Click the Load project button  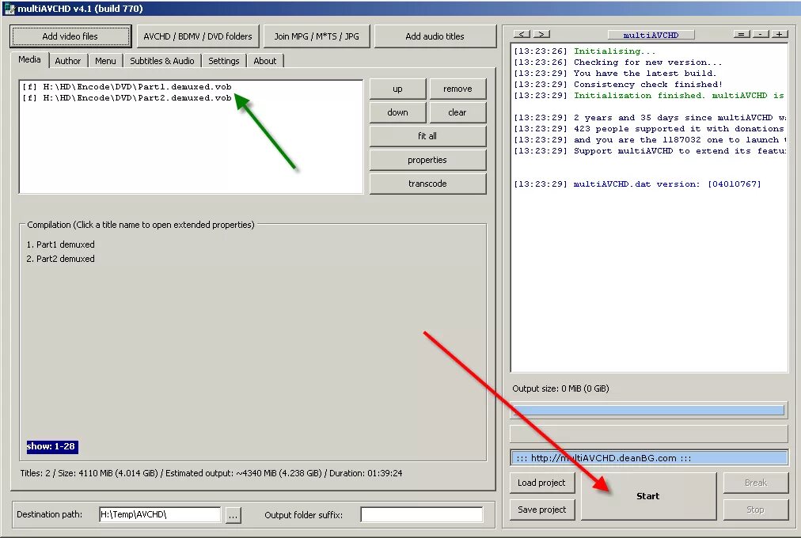pyautogui.click(x=542, y=483)
